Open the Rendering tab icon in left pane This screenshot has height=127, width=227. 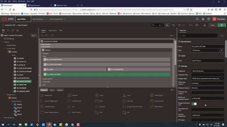click(x=3, y=30)
